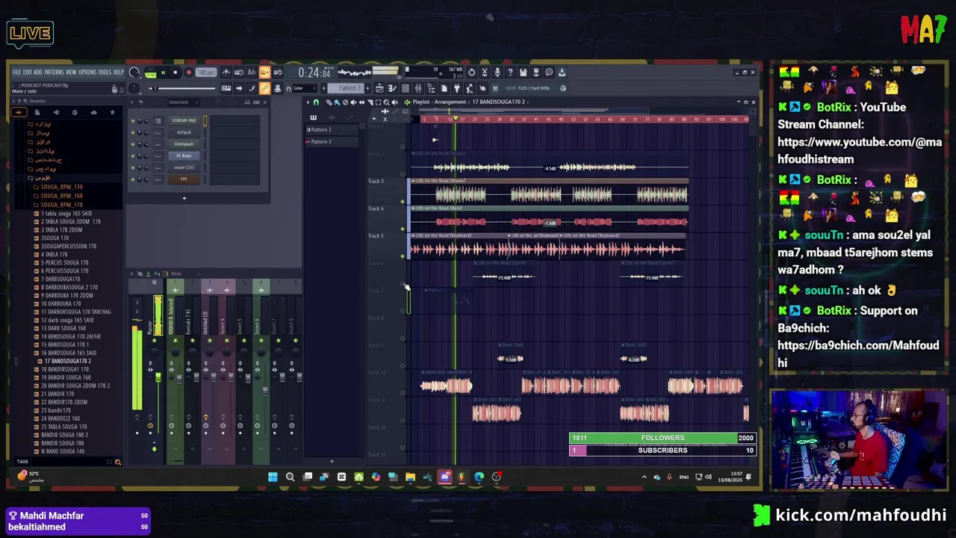Image resolution: width=956 pixels, height=538 pixels.
Task: Open the OPTIONS menu
Action: click(87, 72)
